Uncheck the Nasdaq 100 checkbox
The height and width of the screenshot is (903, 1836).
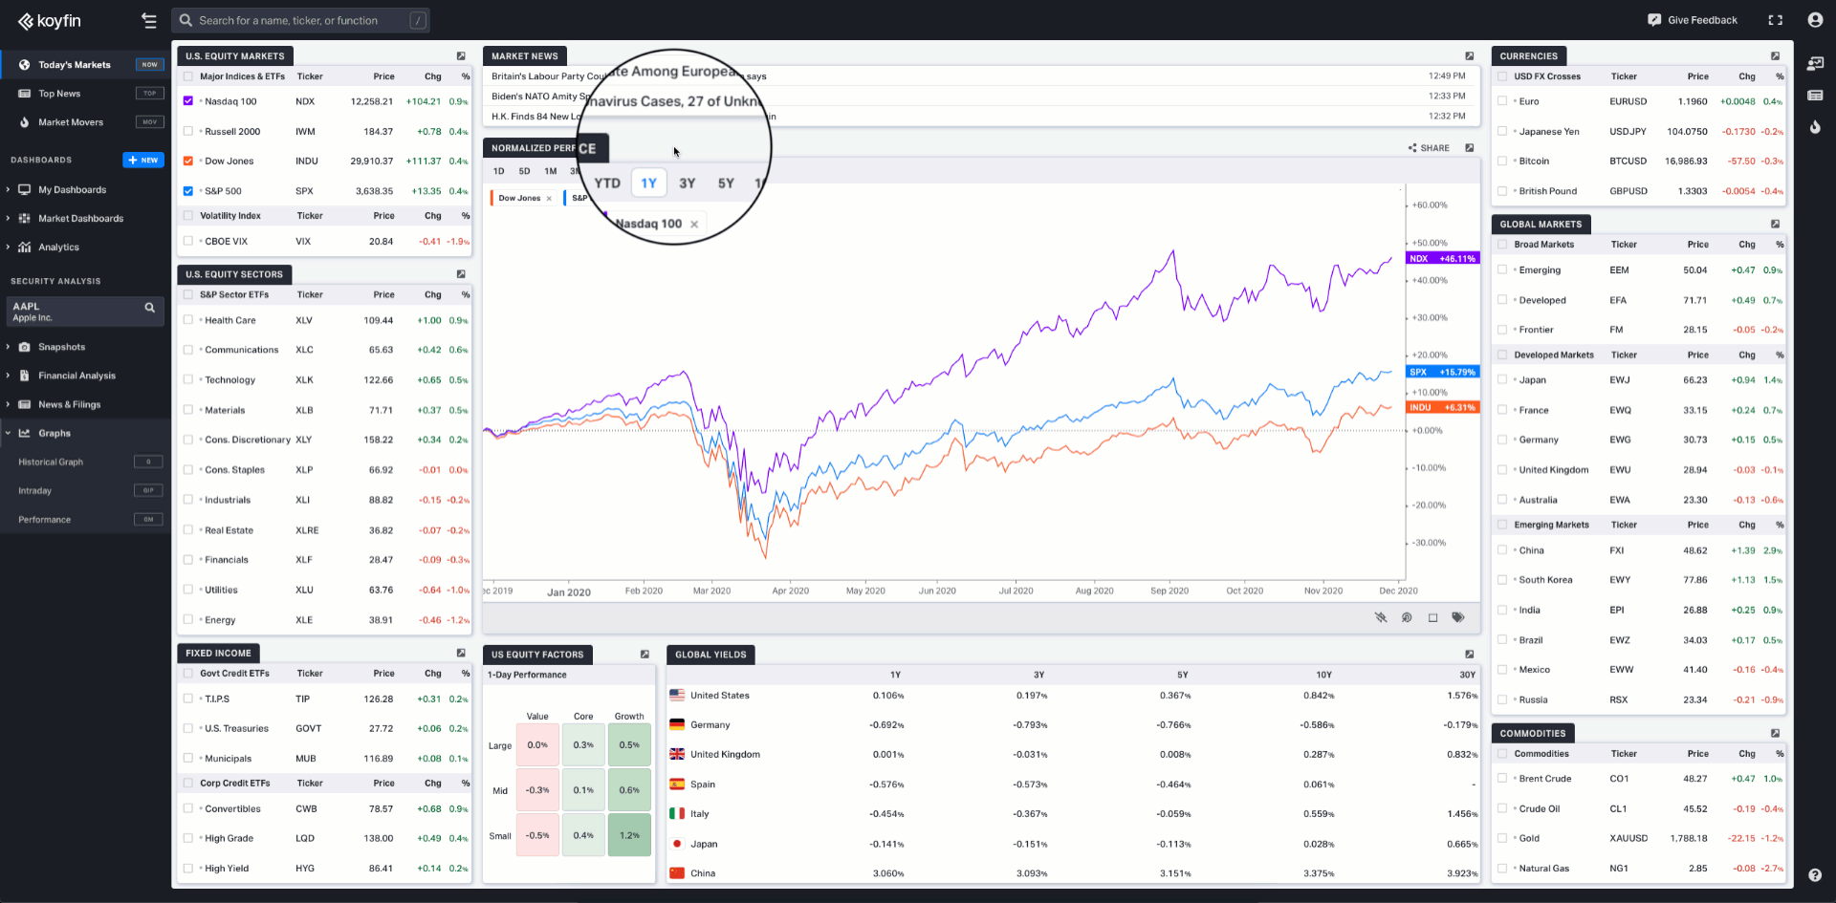pos(188,101)
